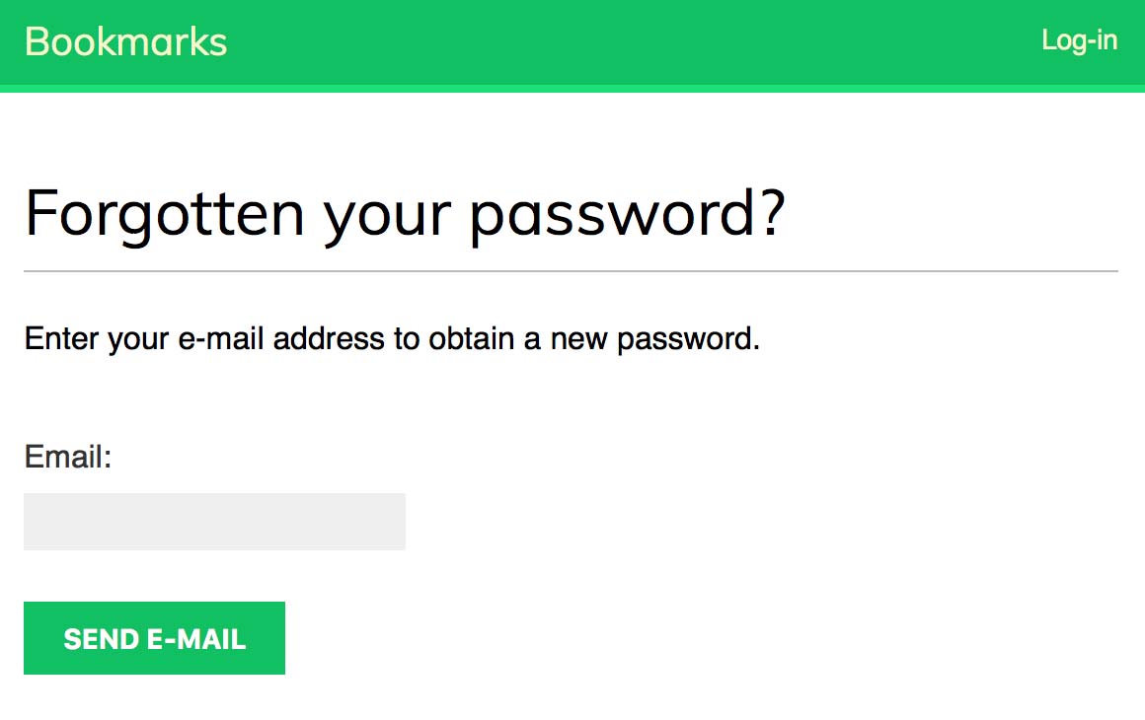Click the word "Forgotten" in the heading
This screenshot has width=1145, height=720.
click(164, 212)
